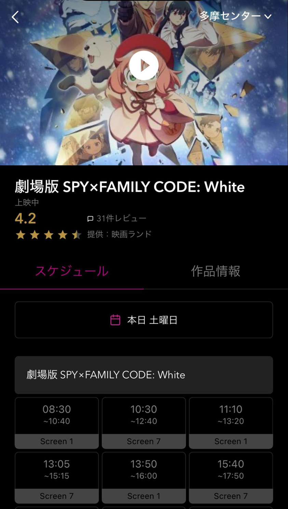Click the 劇場版 SPY×FAMILY schedule header
The image size is (288, 509).
144,375
